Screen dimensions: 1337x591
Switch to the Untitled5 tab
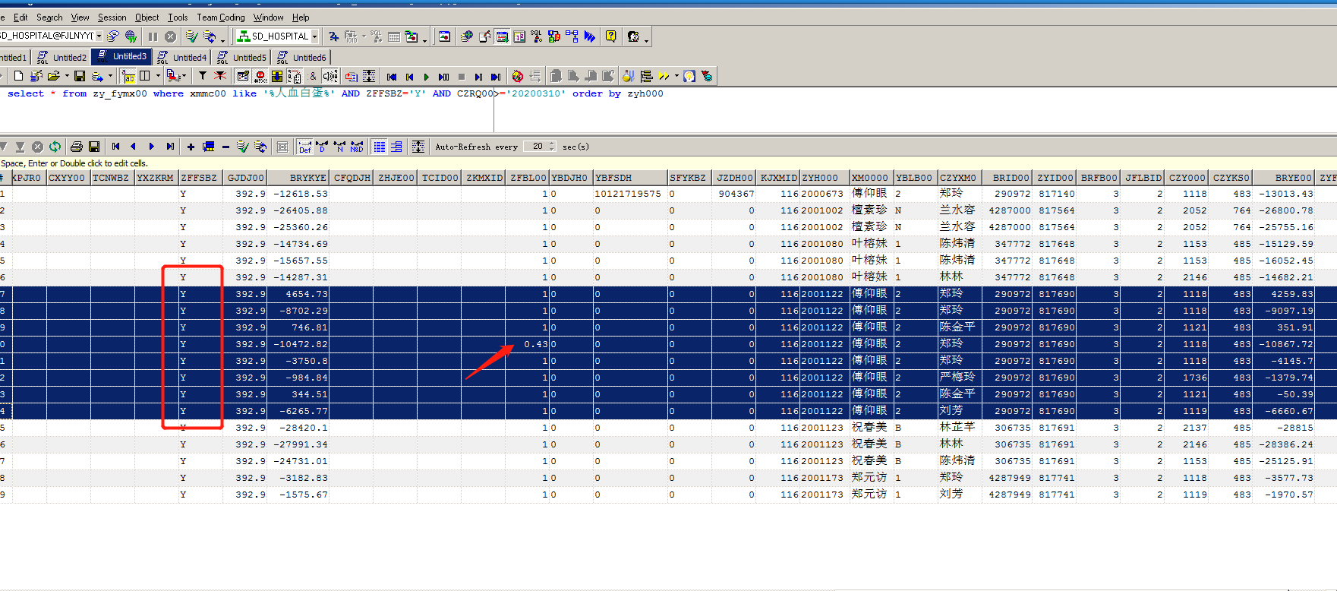(248, 57)
